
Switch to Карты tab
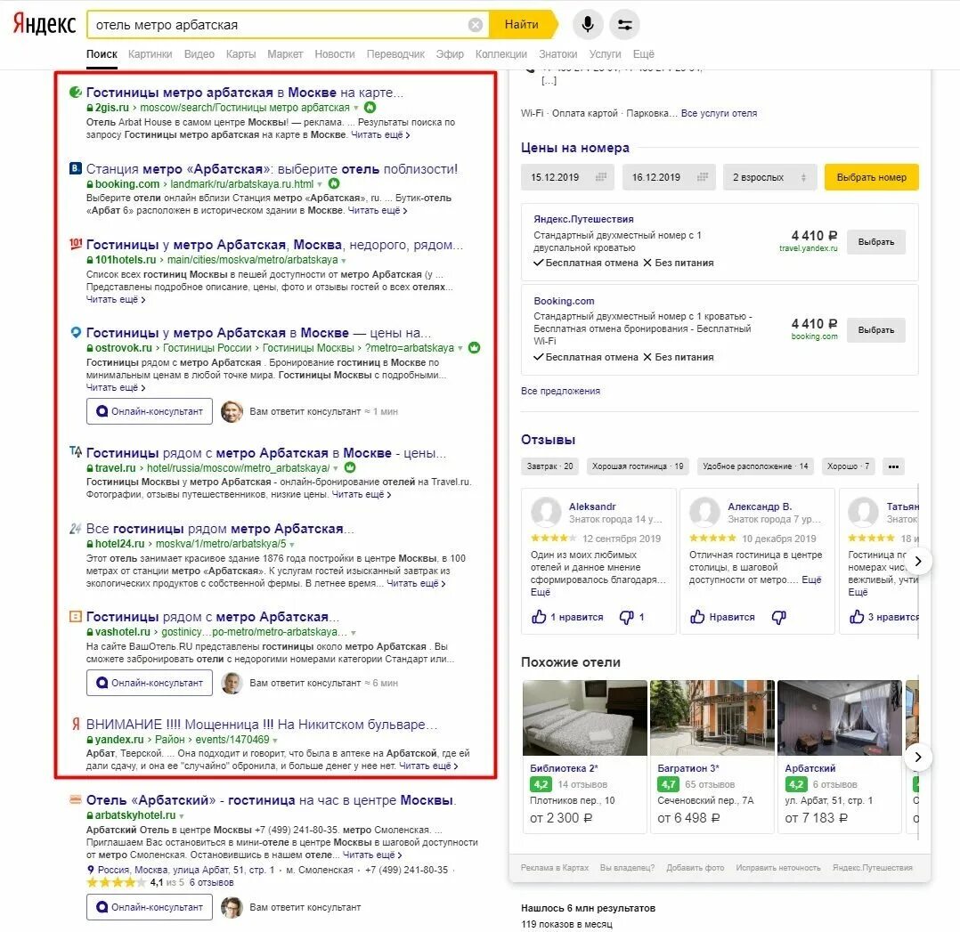coord(240,53)
